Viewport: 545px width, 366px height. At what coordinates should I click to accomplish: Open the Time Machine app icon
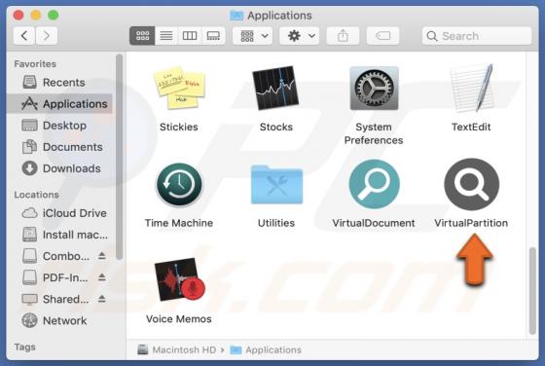(179, 185)
